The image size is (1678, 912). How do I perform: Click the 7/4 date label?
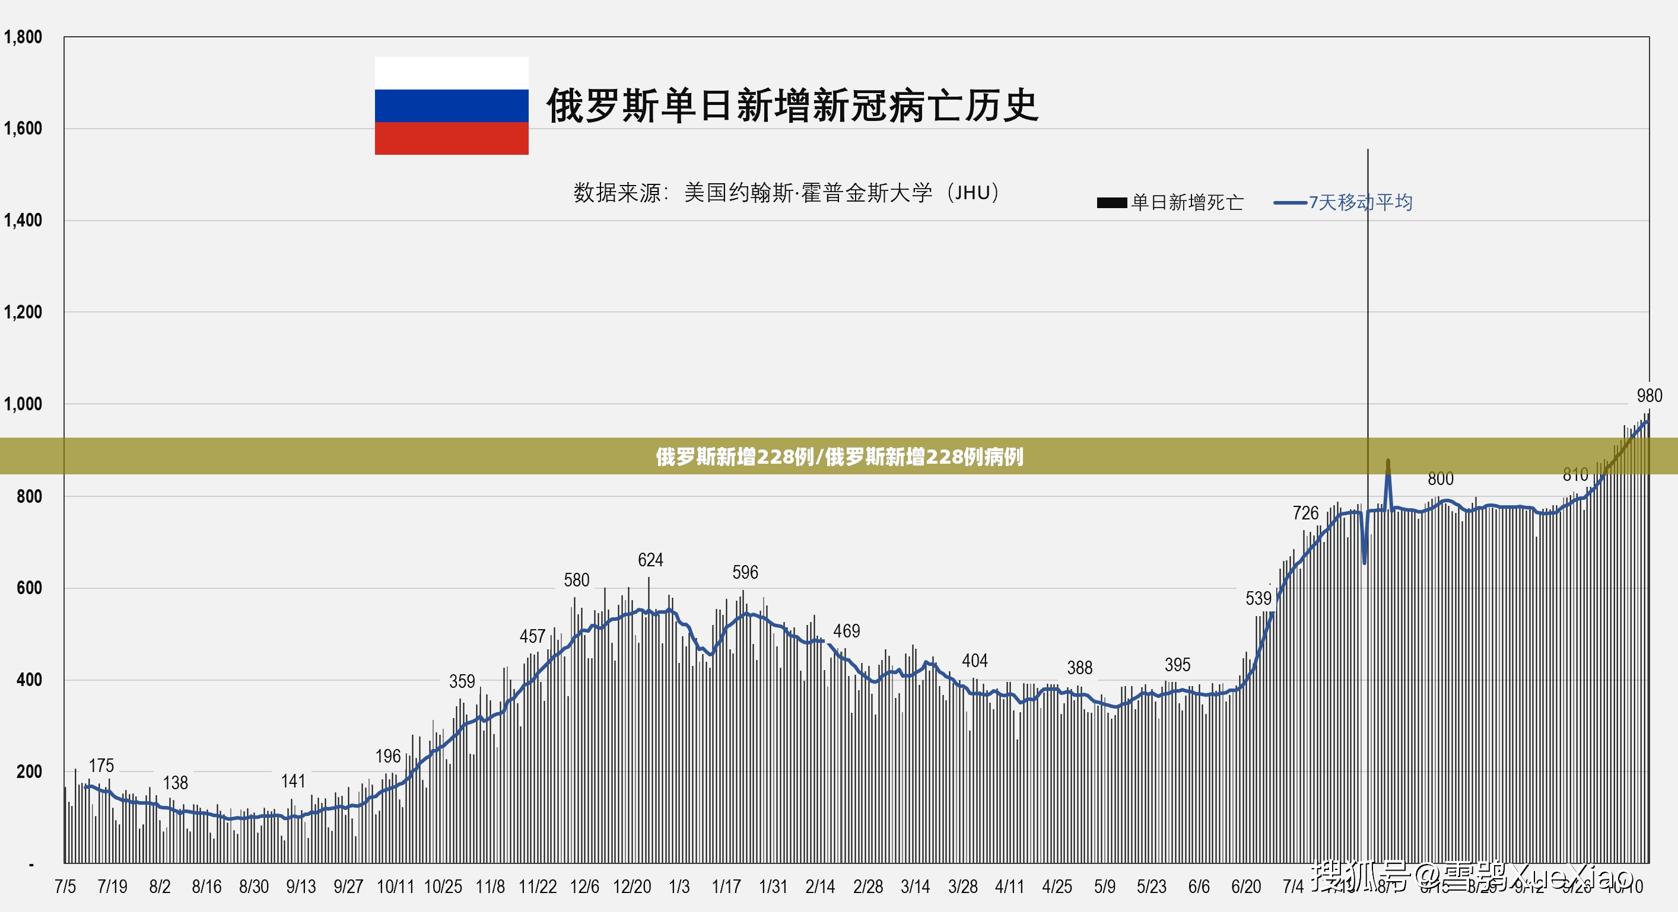[x=1293, y=887]
